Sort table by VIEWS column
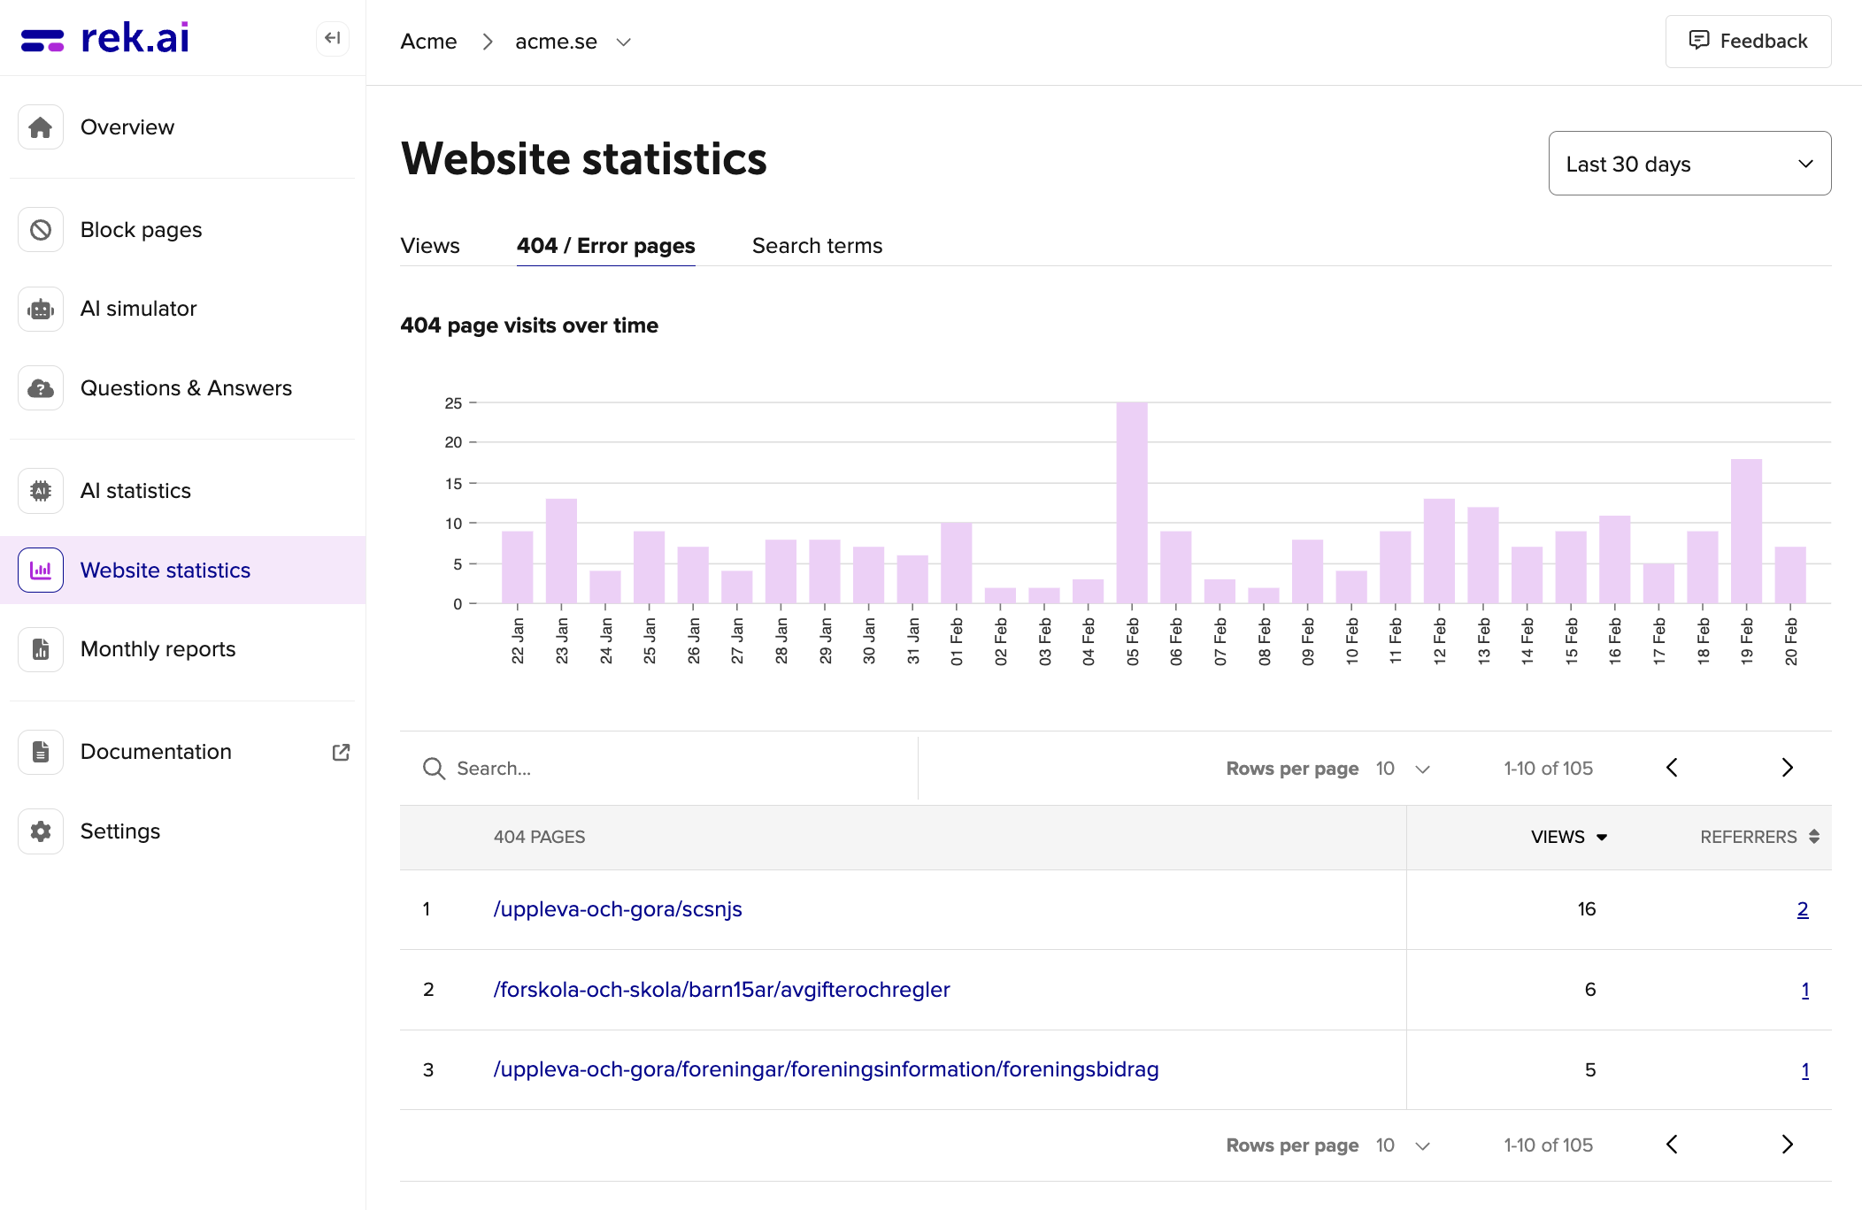 (x=1569, y=837)
